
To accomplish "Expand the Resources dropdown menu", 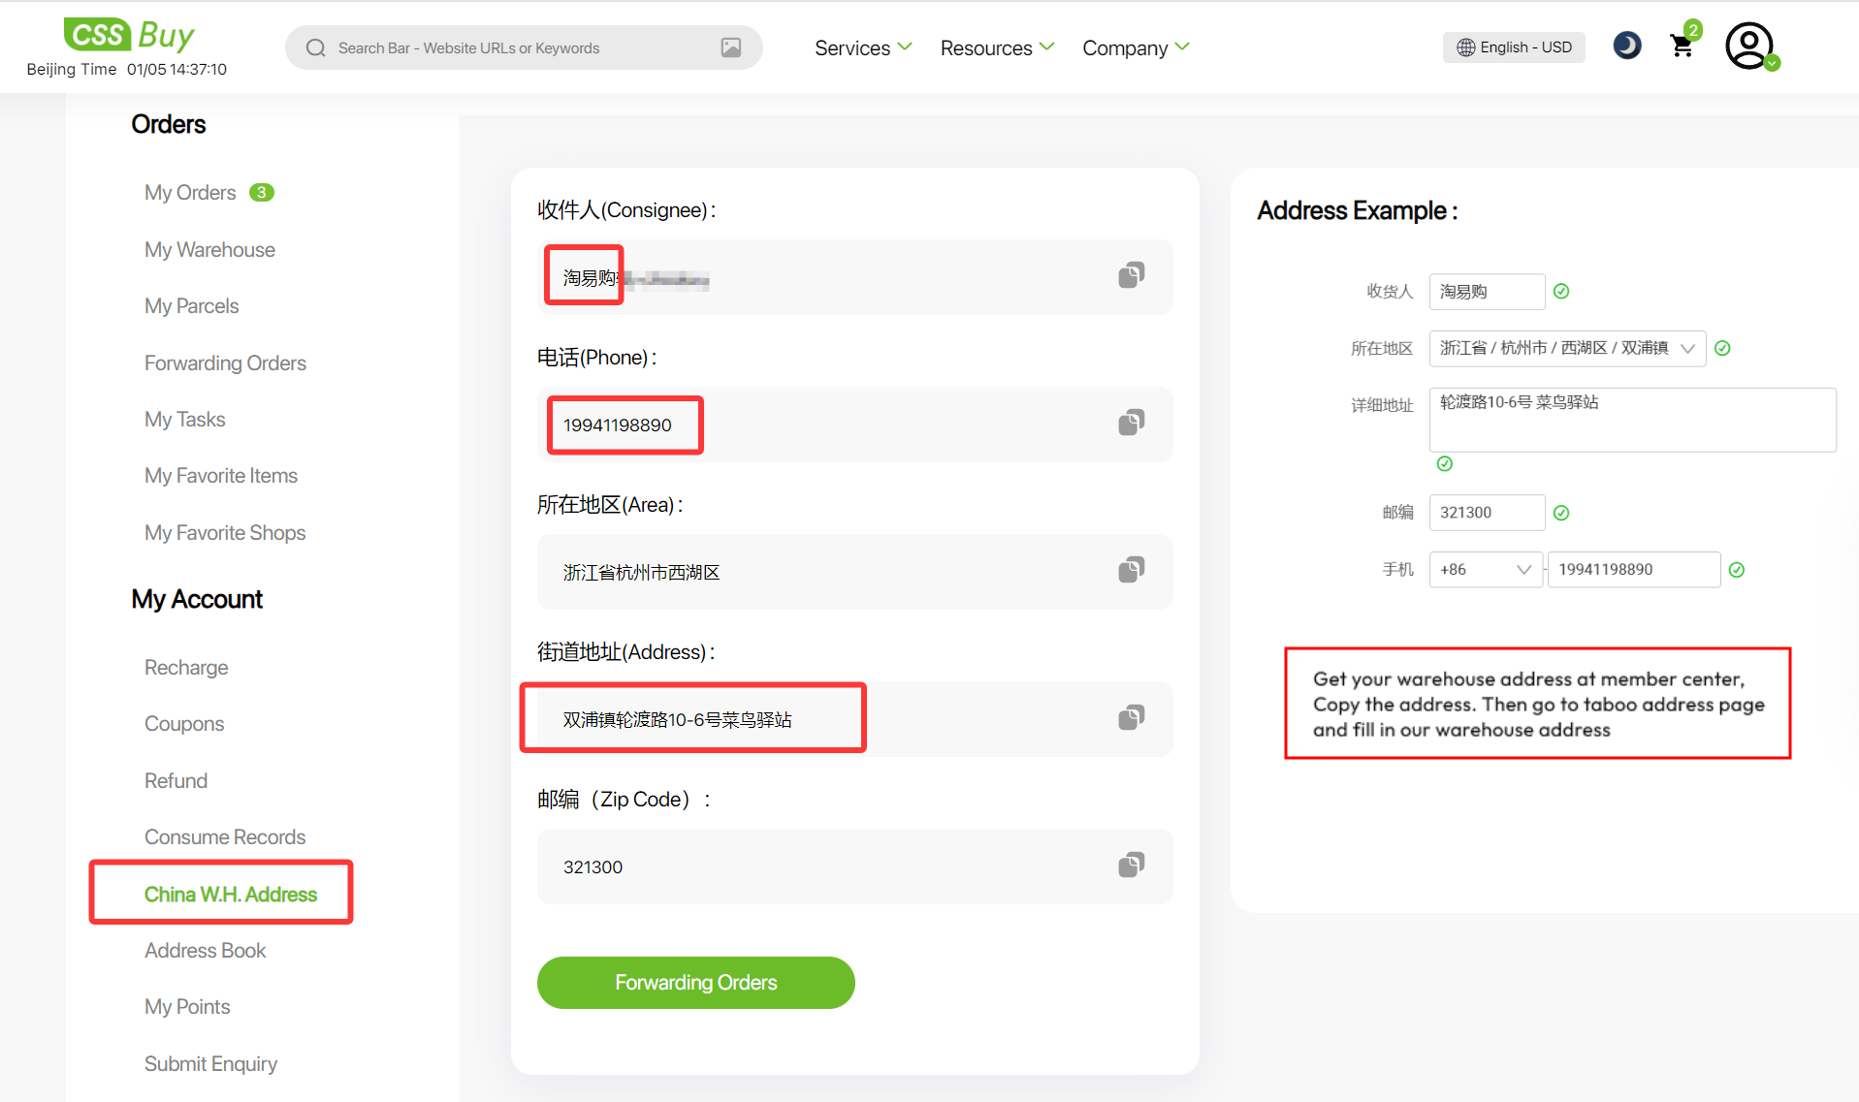I will [996, 47].
